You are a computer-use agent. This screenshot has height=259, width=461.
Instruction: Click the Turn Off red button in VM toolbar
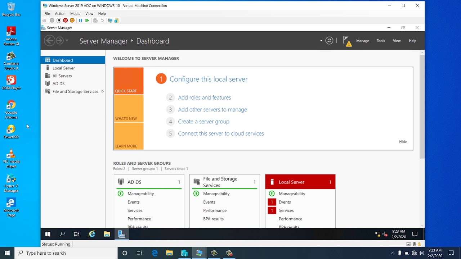(x=66, y=21)
